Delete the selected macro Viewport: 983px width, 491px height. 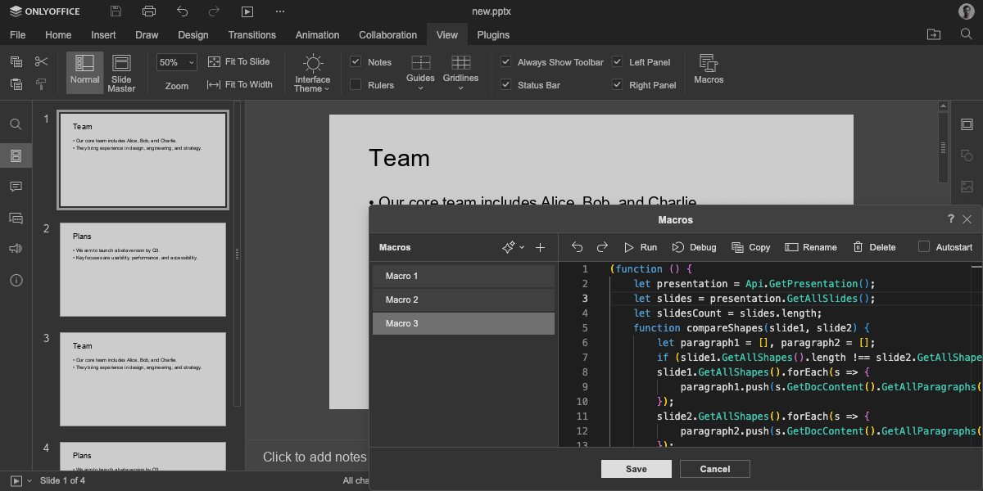click(x=874, y=247)
